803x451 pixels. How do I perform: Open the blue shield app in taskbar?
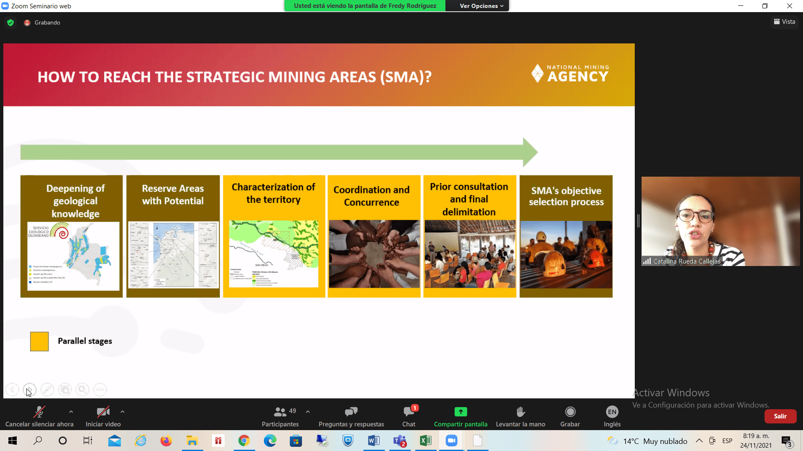[x=348, y=441]
